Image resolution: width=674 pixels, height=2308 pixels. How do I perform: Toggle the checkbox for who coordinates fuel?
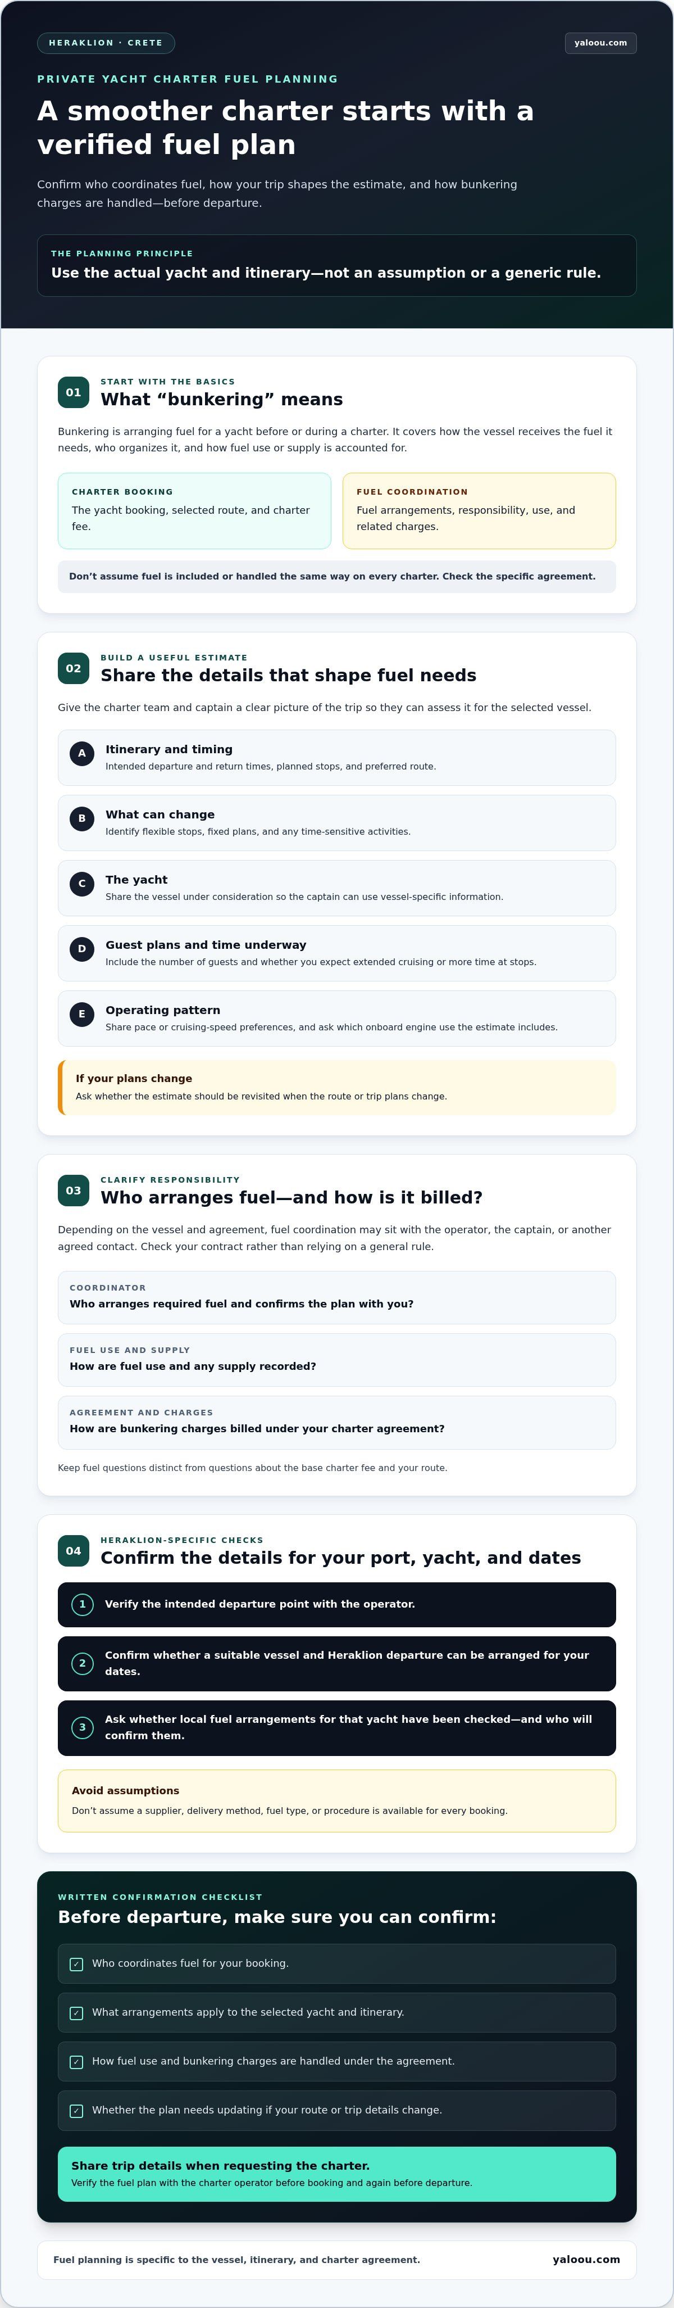click(76, 1965)
